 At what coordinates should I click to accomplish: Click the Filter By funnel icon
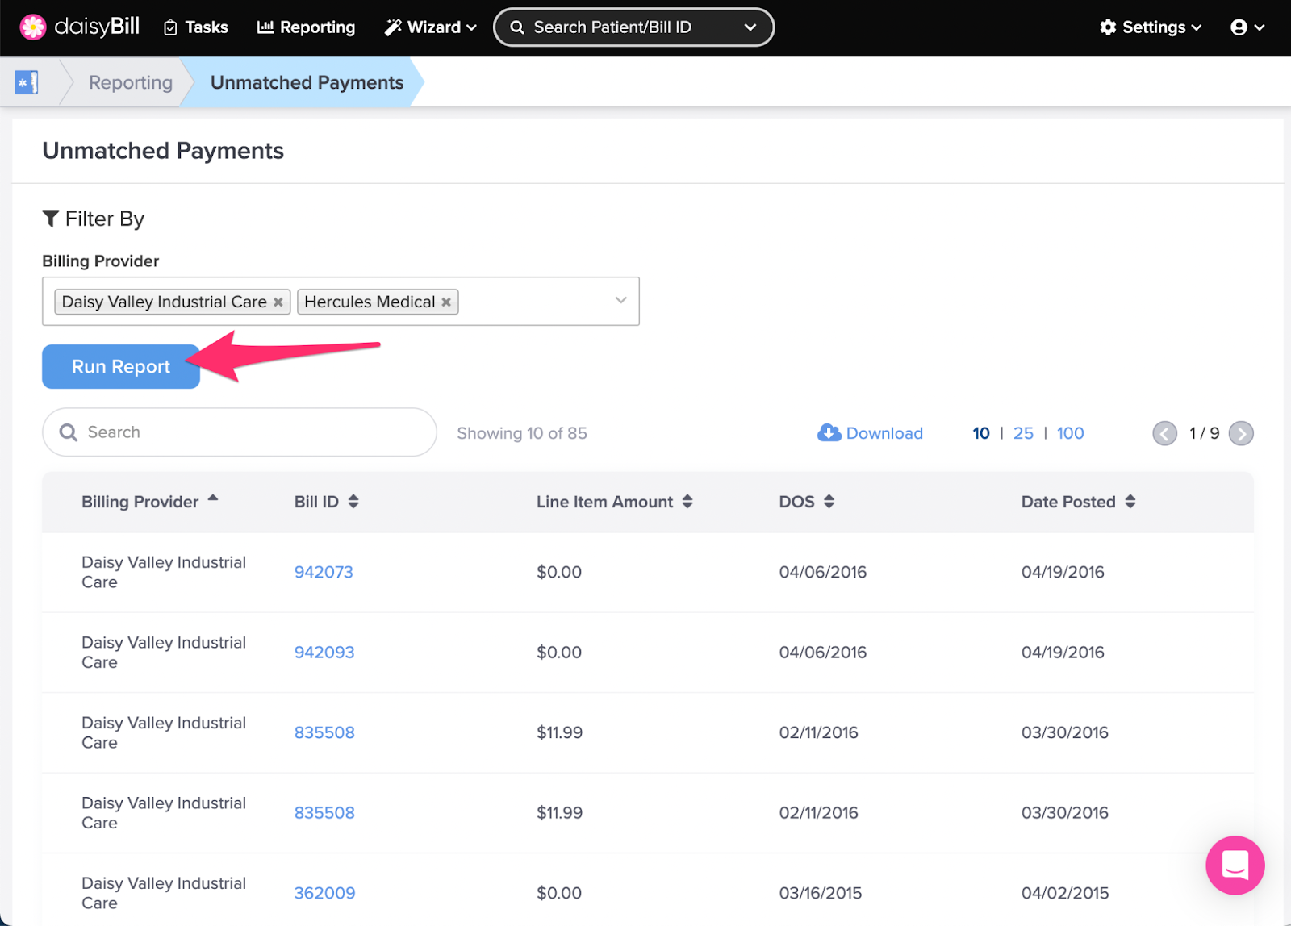[x=51, y=219]
